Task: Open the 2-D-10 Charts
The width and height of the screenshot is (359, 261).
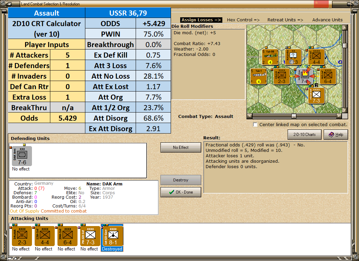Action: coord(304,135)
